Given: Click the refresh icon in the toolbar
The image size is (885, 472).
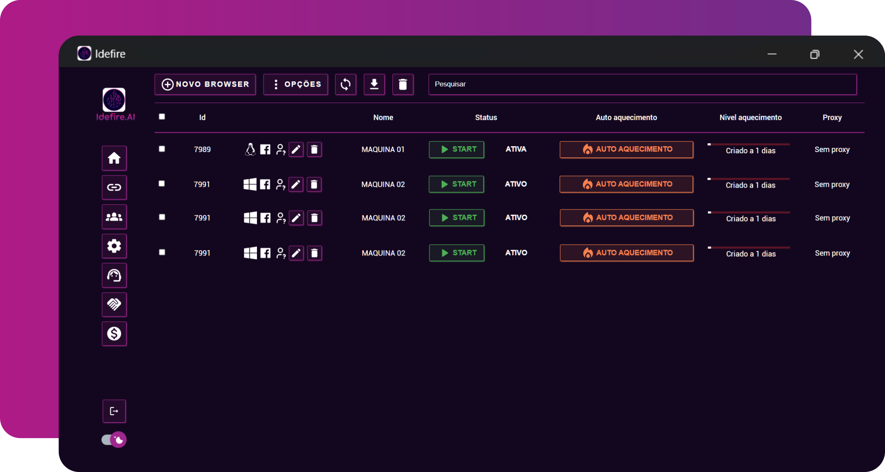Looking at the screenshot, I should (346, 84).
